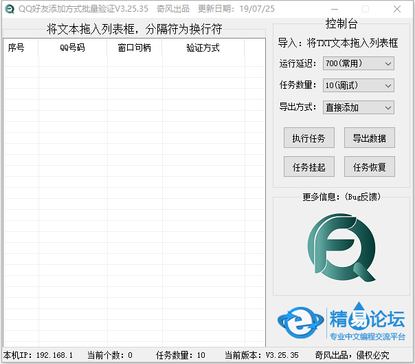
Task: Click the 导入:将TXT文本拖入列表框 label
Action: (338, 43)
